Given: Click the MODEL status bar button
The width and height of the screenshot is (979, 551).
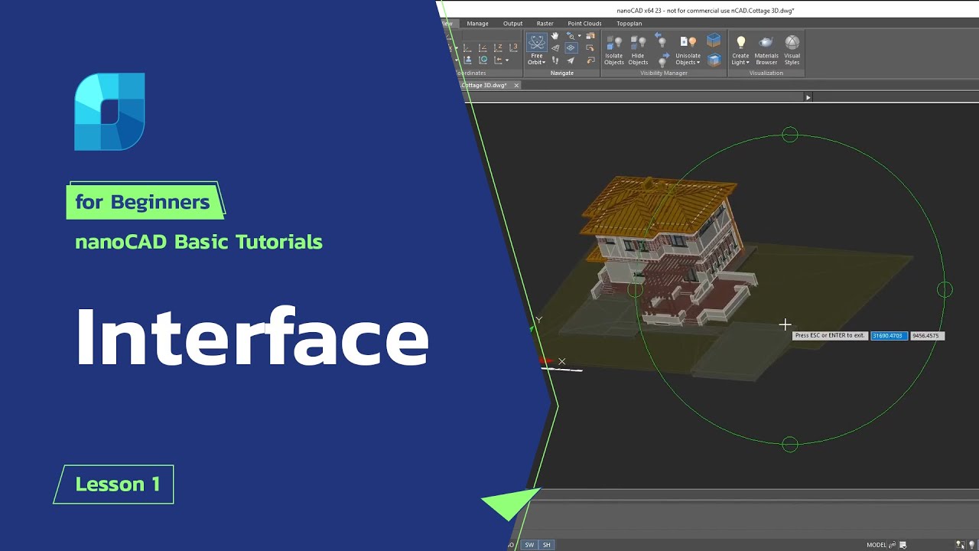Looking at the screenshot, I should (877, 545).
